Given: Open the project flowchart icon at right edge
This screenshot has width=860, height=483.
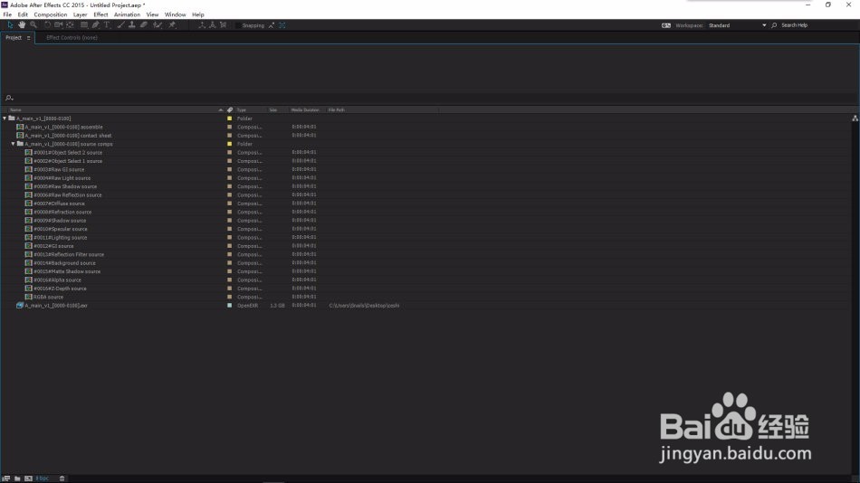Looking at the screenshot, I should point(855,118).
